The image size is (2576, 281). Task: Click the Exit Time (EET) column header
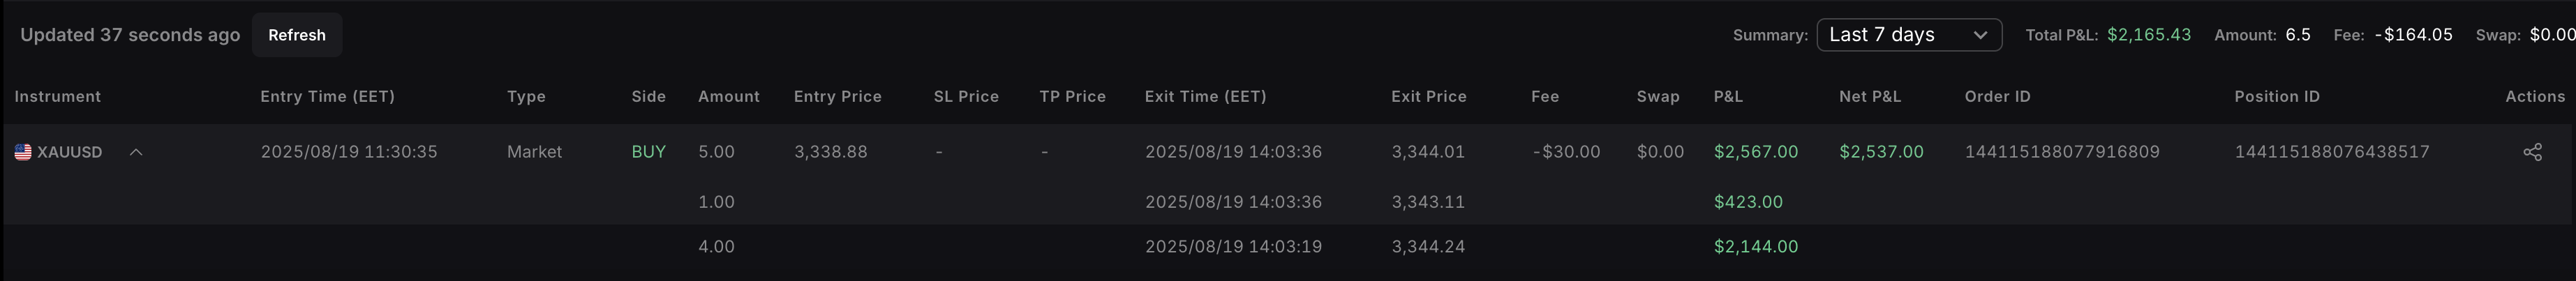(x=1206, y=97)
